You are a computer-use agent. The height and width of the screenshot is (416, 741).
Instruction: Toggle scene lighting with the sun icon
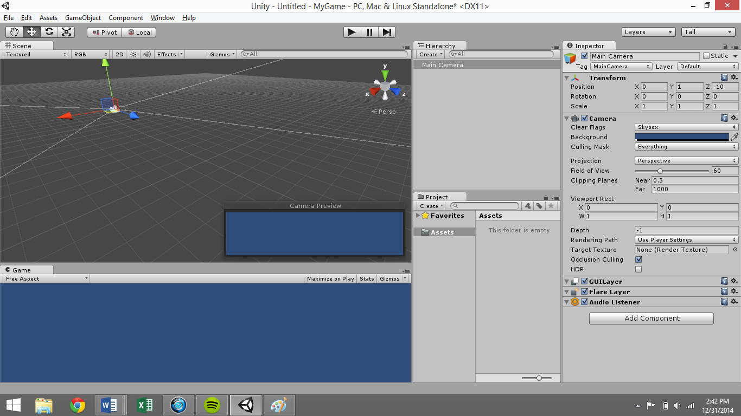[x=133, y=54]
